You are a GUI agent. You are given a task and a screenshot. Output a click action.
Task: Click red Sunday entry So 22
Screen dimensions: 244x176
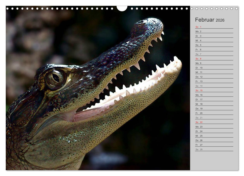(x=214, y=122)
